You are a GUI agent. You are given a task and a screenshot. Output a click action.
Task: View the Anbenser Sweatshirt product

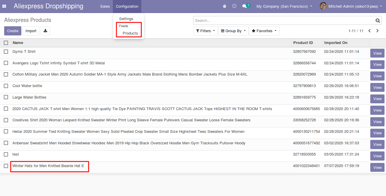377,145
